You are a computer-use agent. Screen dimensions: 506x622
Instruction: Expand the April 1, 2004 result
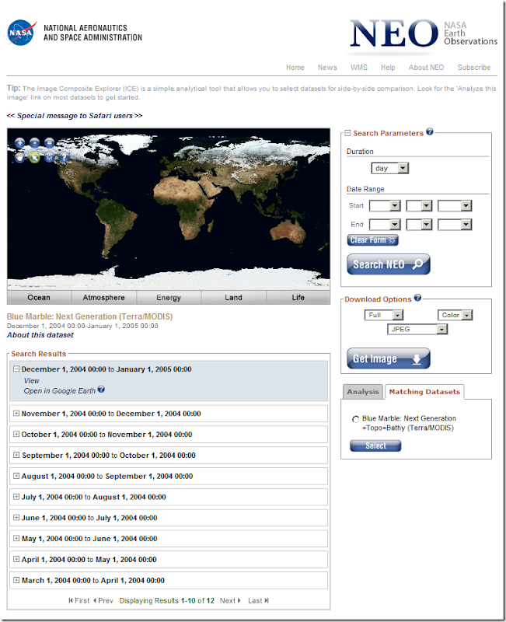coord(16,559)
